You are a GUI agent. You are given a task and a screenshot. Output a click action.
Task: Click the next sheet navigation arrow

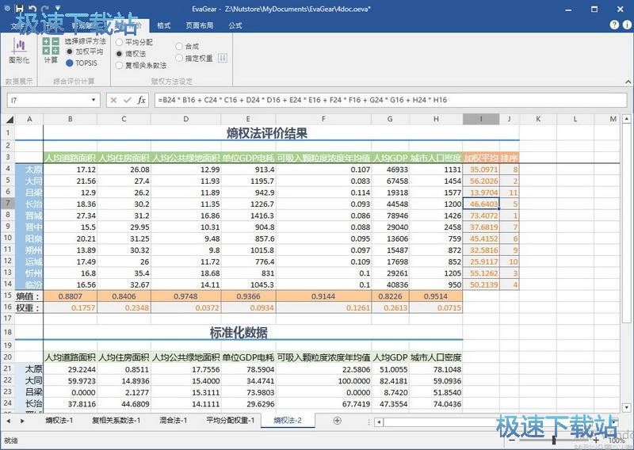tap(22, 421)
